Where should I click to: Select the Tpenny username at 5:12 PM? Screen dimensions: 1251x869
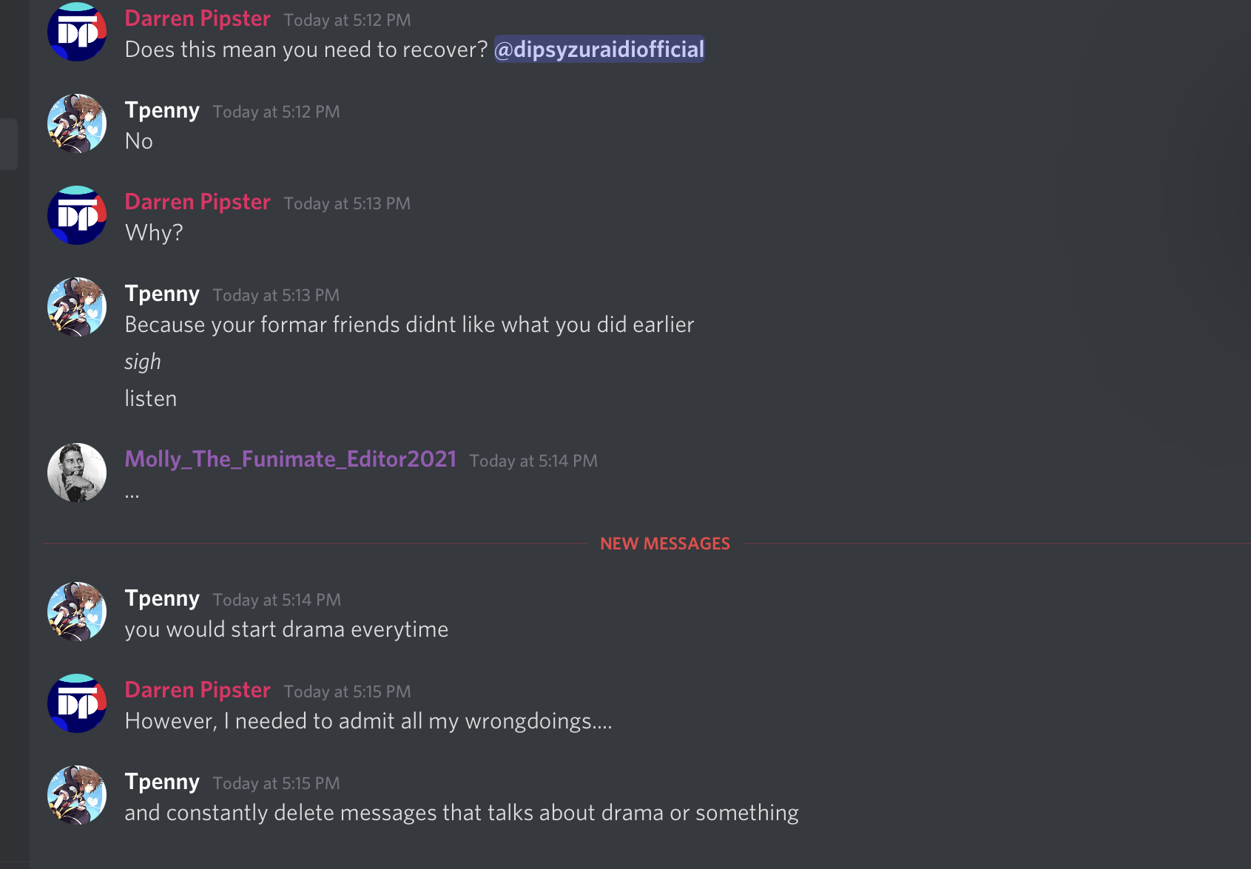[162, 110]
